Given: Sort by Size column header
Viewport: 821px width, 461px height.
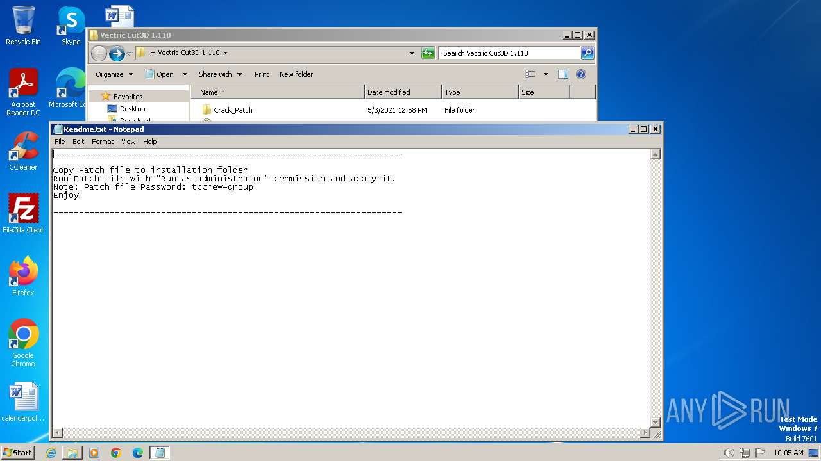Looking at the screenshot, I should (544, 92).
